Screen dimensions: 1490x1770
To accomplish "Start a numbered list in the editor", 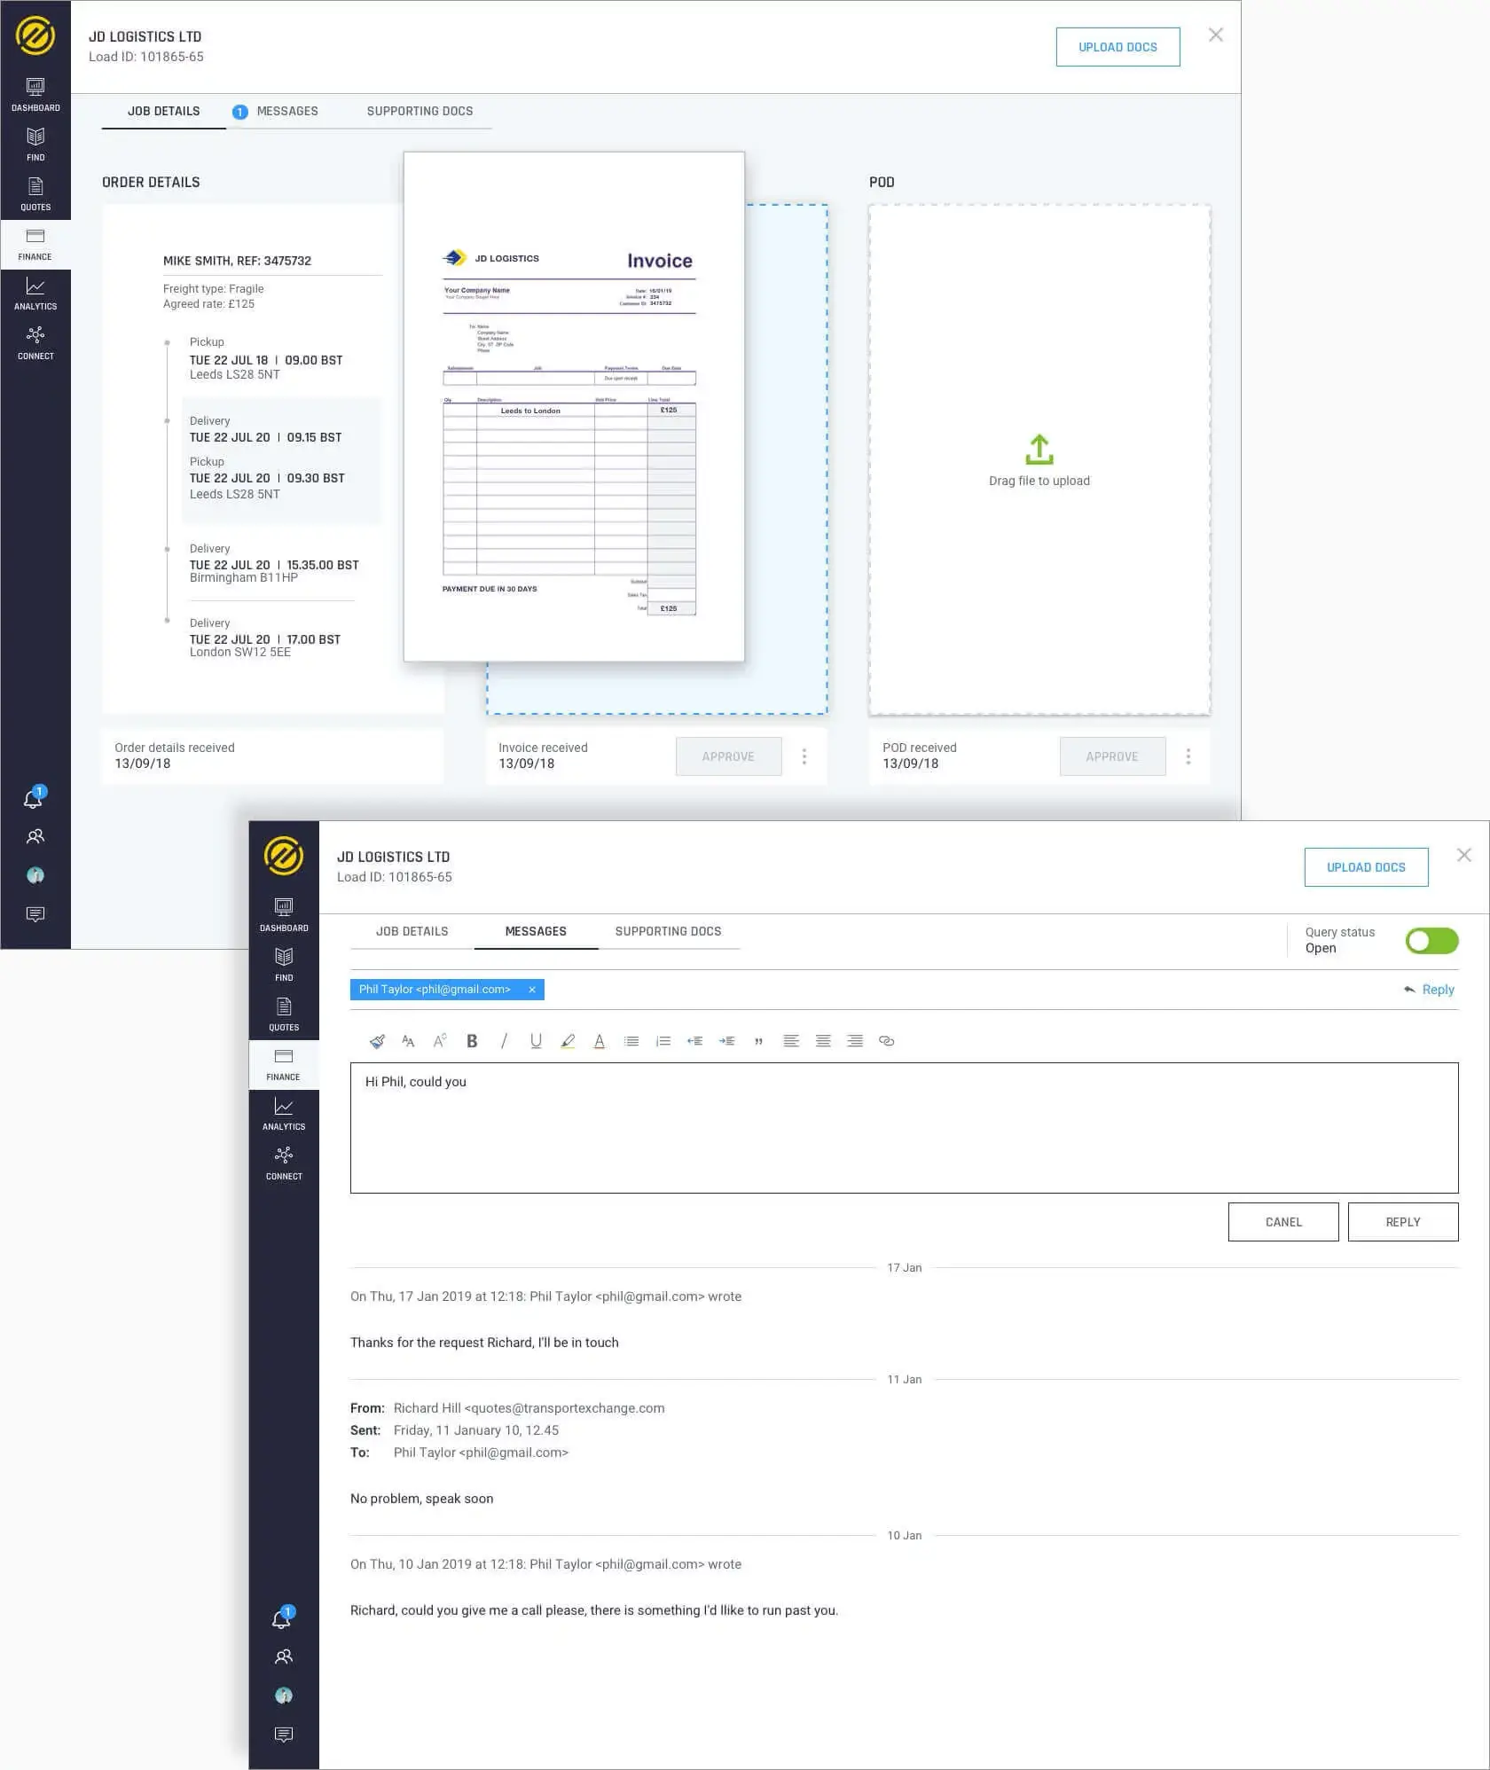I will (x=663, y=1041).
